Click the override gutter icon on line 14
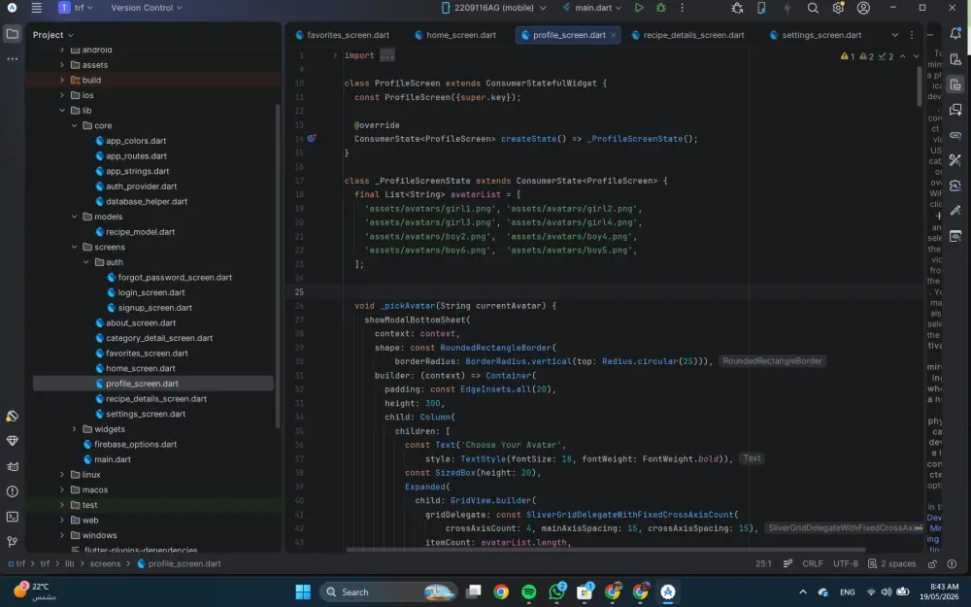971x607 pixels. coord(312,139)
